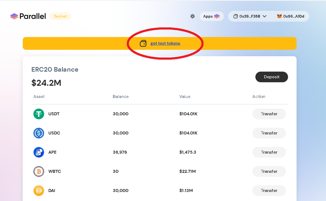This screenshot has width=326, height=201.
Task: Click the WBTC bitcoin icon
Action: coord(39,172)
